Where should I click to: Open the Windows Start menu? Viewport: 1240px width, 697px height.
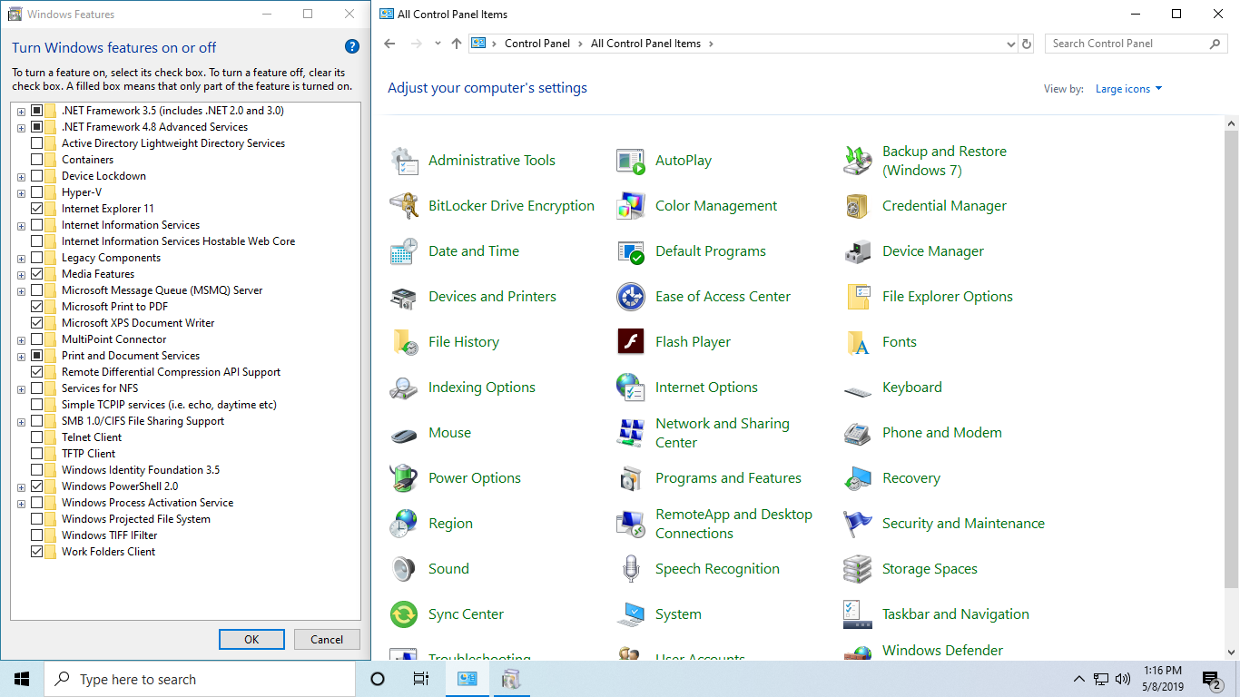click(22, 679)
